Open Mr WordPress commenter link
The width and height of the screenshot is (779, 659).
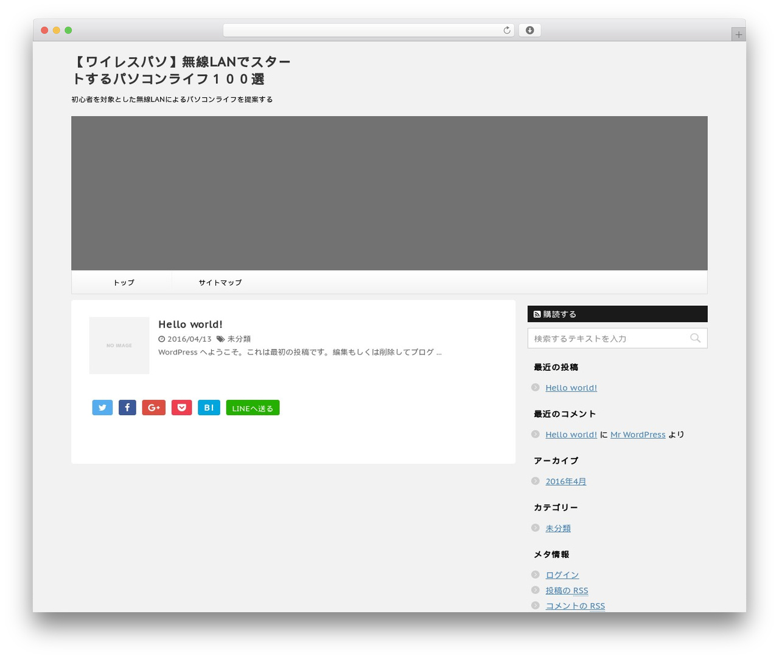[x=638, y=435]
